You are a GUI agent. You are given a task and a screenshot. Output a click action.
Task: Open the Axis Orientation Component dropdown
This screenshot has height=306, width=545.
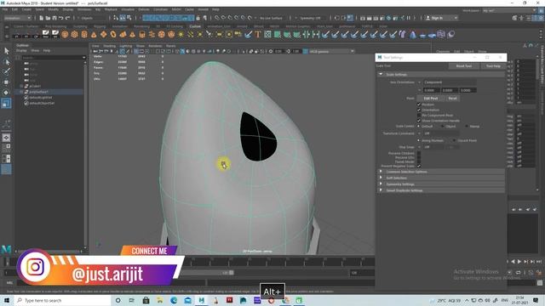pyautogui.click(x=450, y=82)
